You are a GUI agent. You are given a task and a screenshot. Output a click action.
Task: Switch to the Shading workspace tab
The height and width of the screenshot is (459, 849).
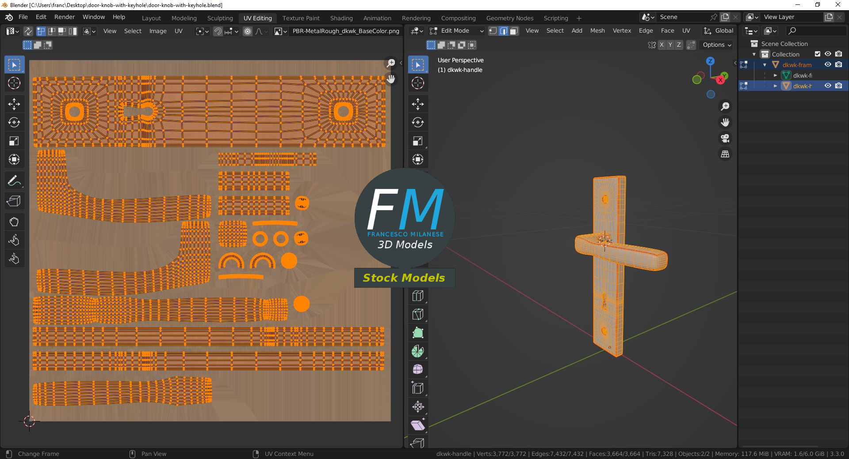[341, 18]
